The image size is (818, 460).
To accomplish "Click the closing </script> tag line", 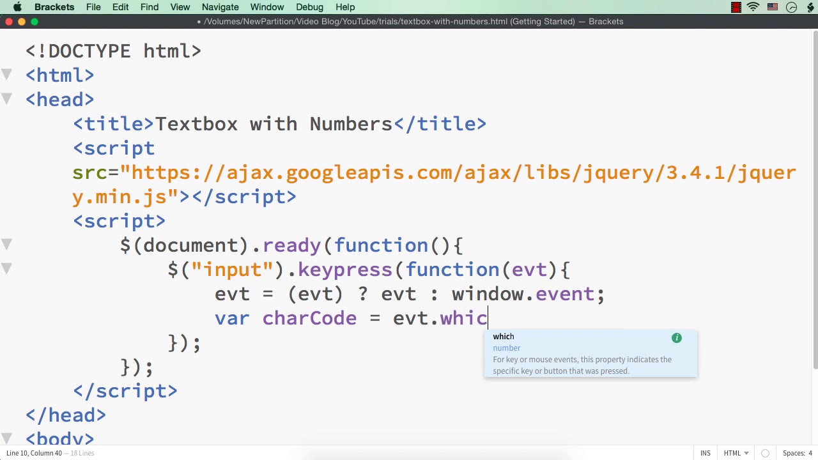I will click(x=125, y=391).
